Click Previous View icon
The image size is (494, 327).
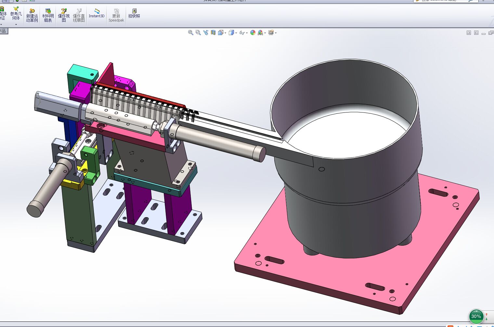(x=206, y=33)
